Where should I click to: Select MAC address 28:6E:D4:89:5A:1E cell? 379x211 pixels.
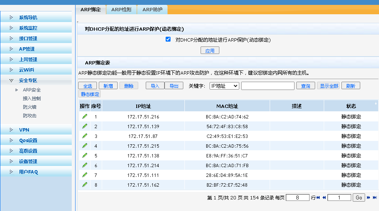click(227, 175)
